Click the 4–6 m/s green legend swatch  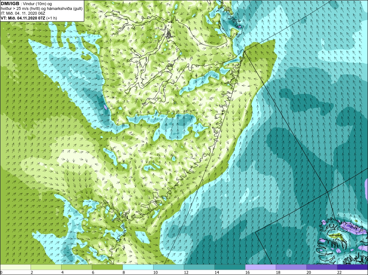pyautogui.click(x=77, y=267)
